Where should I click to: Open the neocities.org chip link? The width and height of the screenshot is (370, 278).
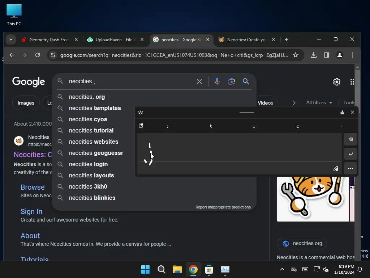[302, 244]
